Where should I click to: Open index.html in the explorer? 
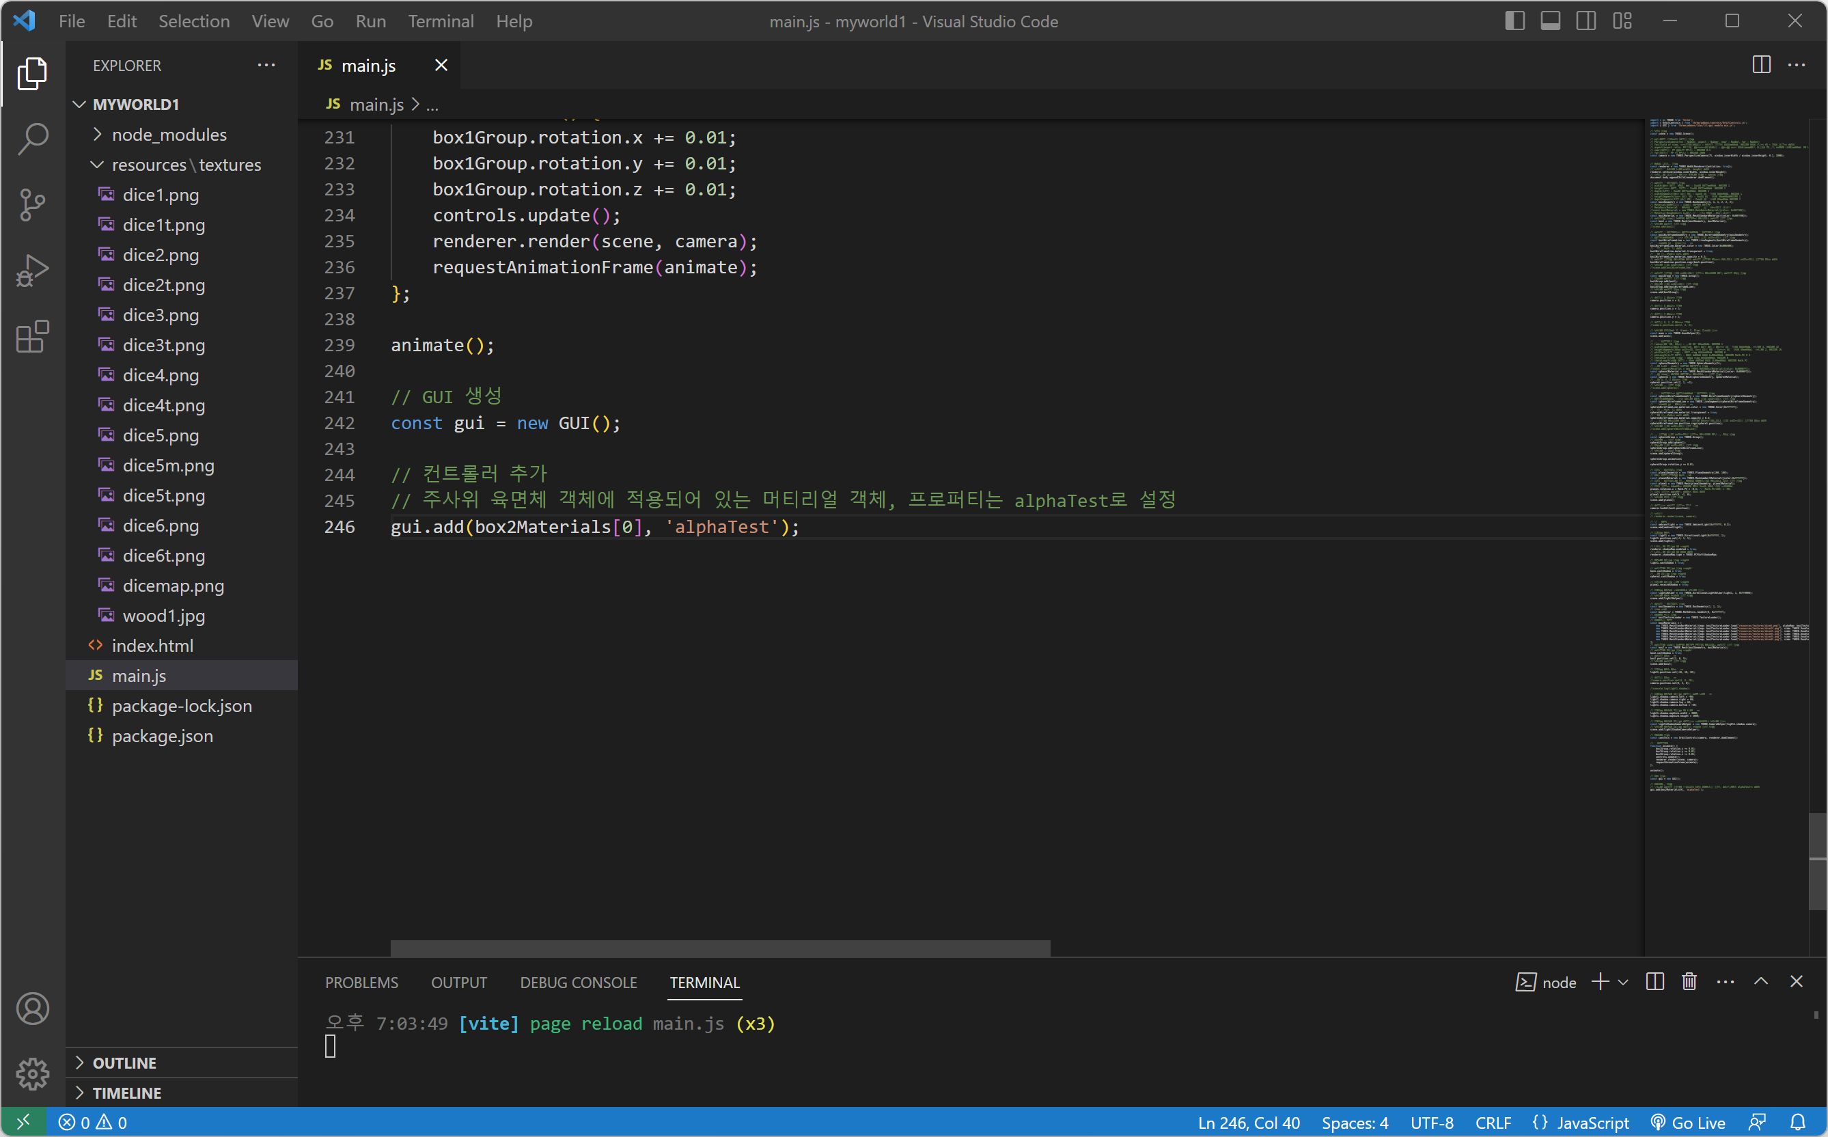pos(152,645)
